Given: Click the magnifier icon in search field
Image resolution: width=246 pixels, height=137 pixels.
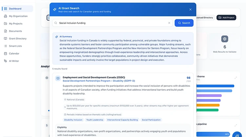Looking at the screenshot, I should [x=56, y=23].
